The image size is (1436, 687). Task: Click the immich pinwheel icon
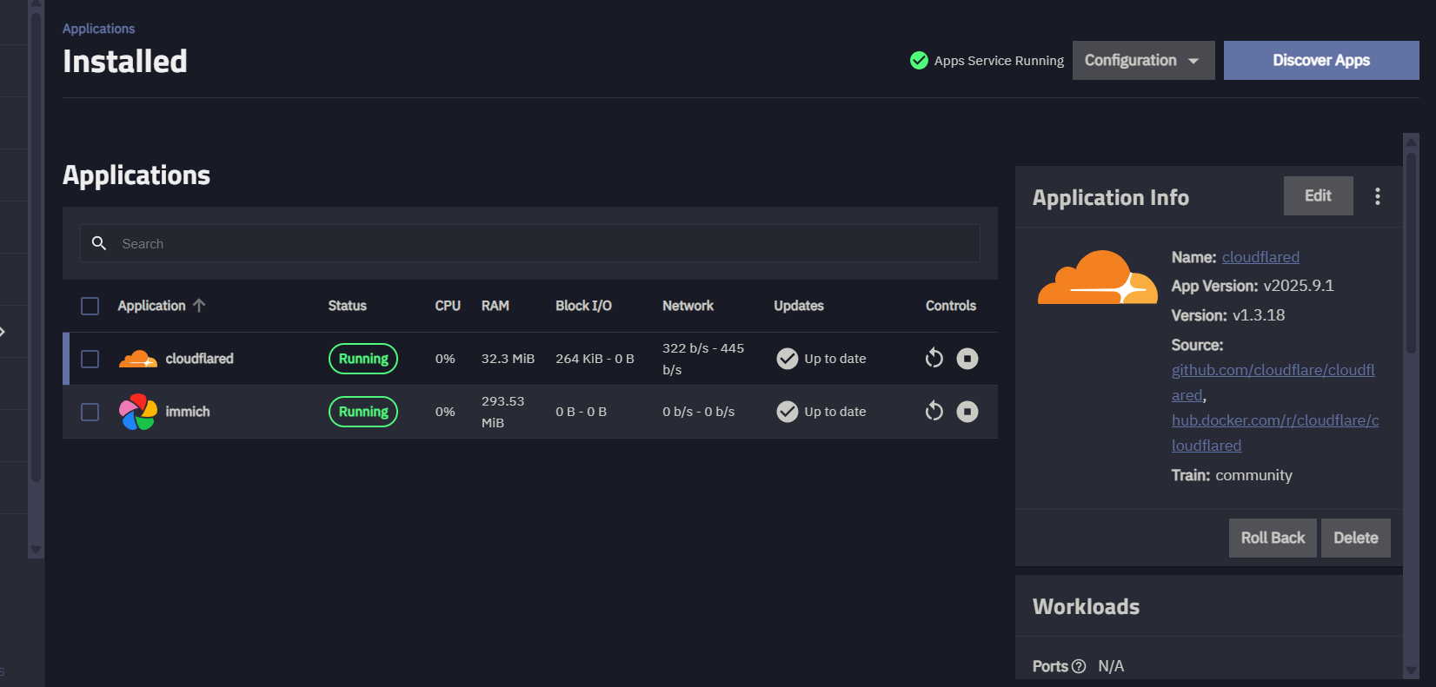tap(138, 412)
